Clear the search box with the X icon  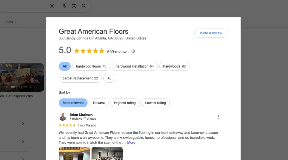pyautogui.click(x=52, y=6)
